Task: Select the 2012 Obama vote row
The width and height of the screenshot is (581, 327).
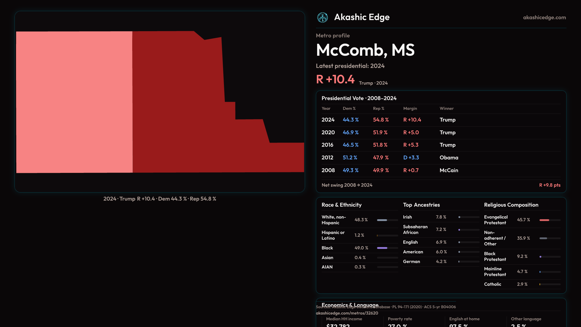Action: [x=441, y=158]
